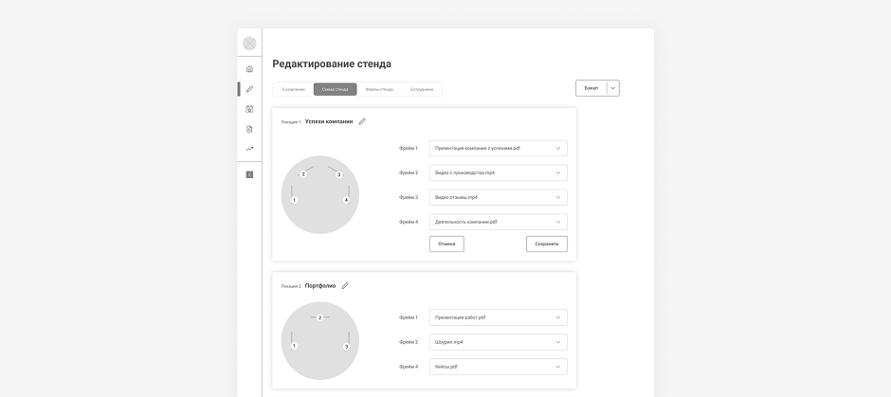This screenshot has width=891, height=397.
Task: Rename the Успехи компании location
Action: [x=362, y=121]
